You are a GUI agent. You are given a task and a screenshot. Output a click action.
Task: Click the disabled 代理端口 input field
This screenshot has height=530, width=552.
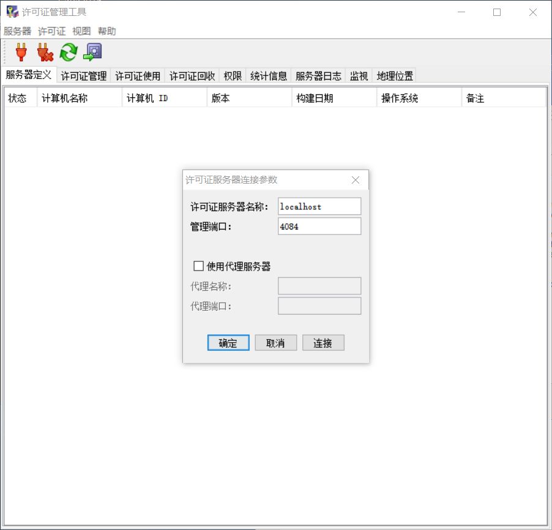[319, 306]
